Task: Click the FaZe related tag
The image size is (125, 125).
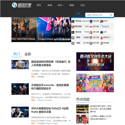Action: (x=49, y=124)
